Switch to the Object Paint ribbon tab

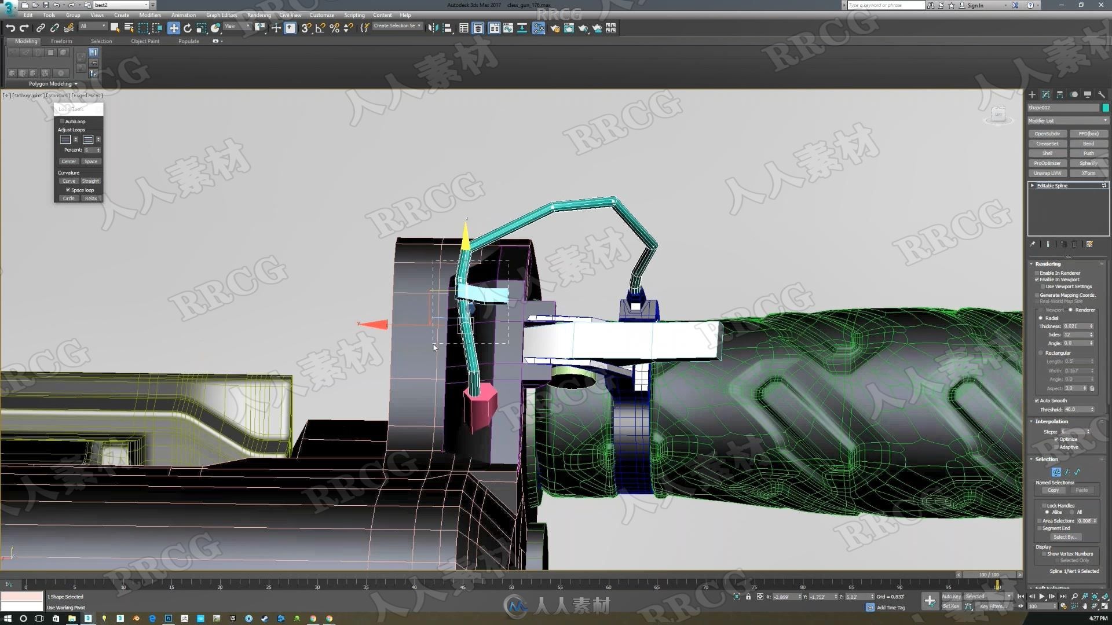[x=145, y=41]
